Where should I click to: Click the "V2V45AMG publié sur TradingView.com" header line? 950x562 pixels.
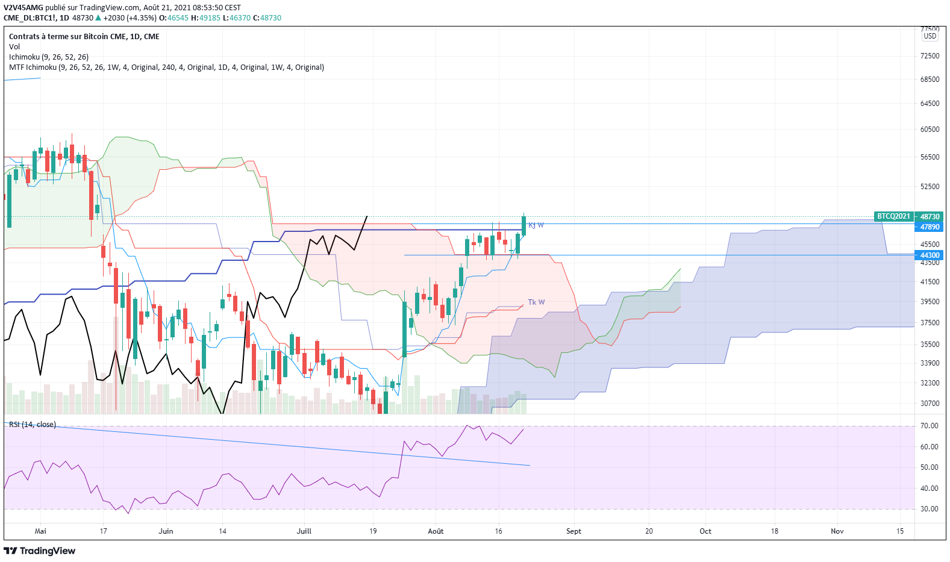122,8
